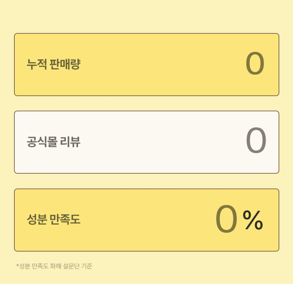Click 설문단 기준 at the footnote's end
This screenshot has height=284, width=293.
pyautogui.click(x=78, y=266)
